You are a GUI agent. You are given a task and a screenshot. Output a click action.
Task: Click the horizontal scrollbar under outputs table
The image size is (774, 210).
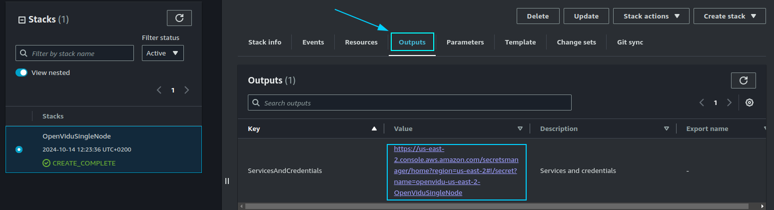(495, 205)
